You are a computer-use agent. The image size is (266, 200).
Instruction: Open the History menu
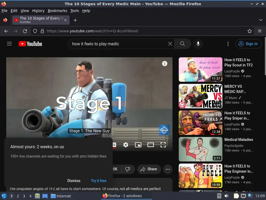pos(38,11)
